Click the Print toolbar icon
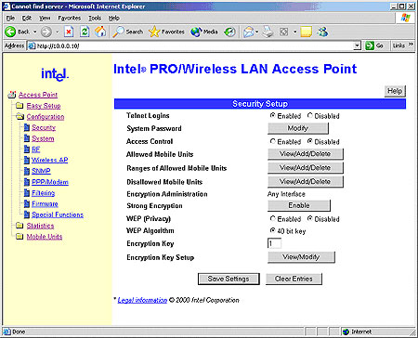418x338 pixels. pos(268,32)
